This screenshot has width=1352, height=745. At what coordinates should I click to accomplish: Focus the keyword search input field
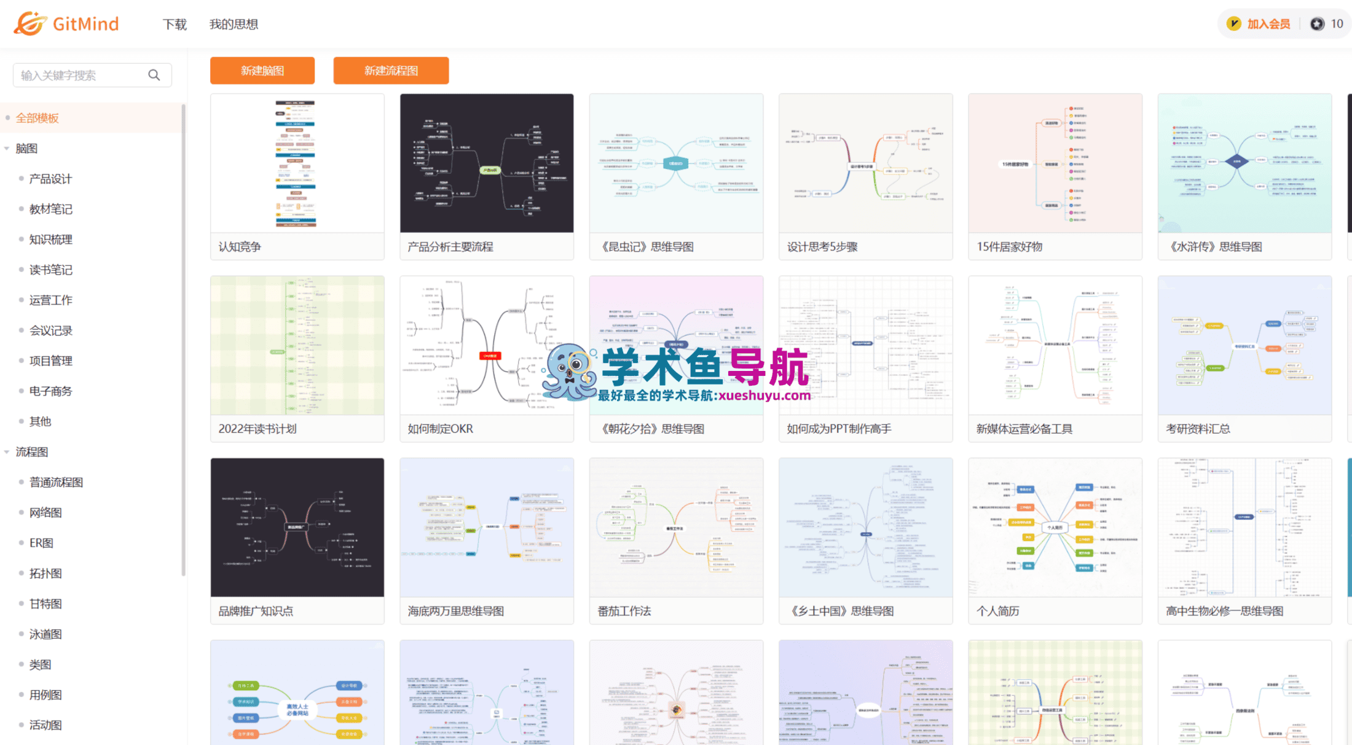point(83,75)
